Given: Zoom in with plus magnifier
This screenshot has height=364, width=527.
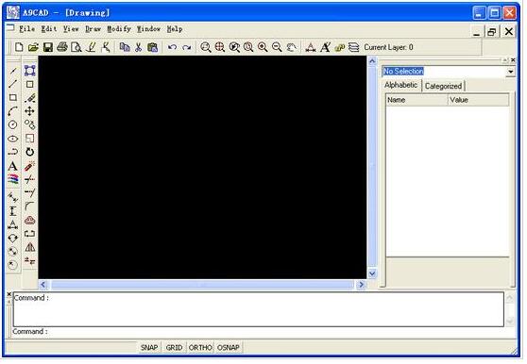Looking at the screenshot, I should point(263,47).
